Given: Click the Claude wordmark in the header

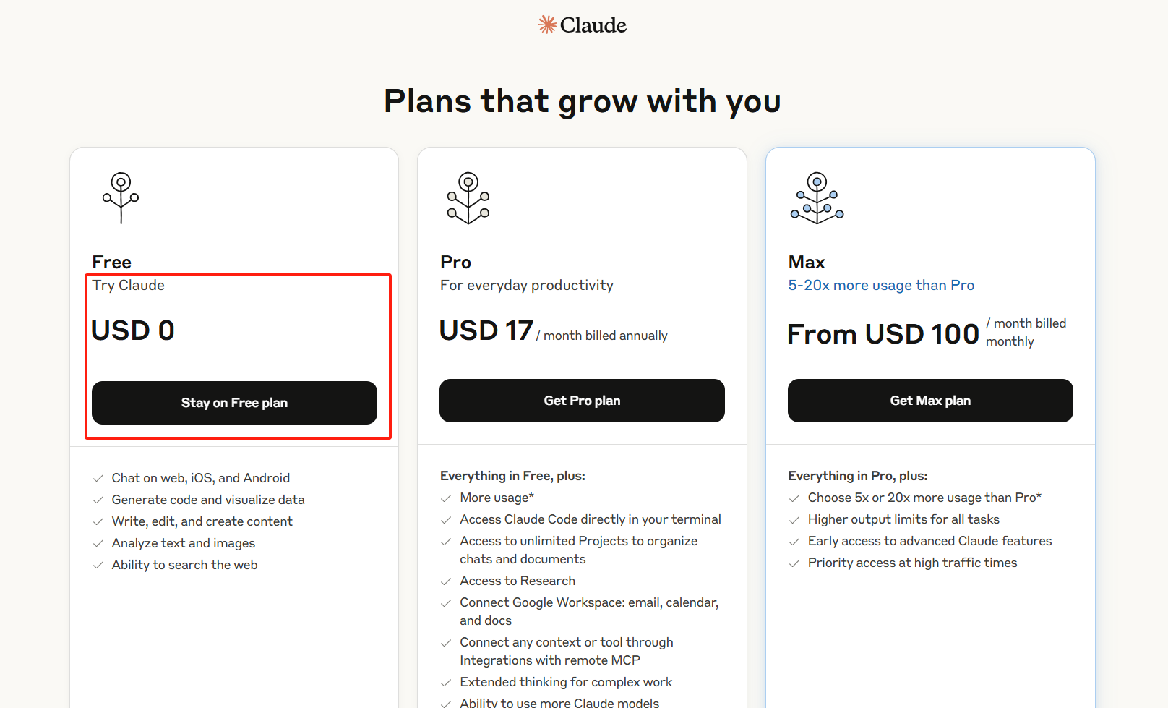Looking at the screenshot, I should click(593, 25).
